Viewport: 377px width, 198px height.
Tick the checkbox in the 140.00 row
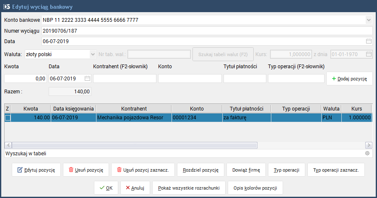coord(8,118)
